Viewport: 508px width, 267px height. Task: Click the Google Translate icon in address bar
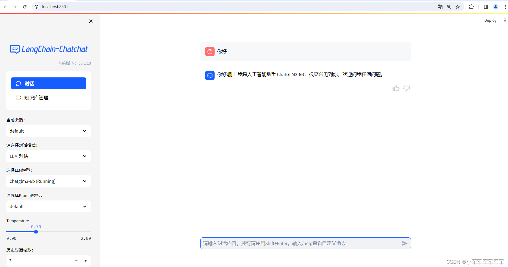coord(440,7)
